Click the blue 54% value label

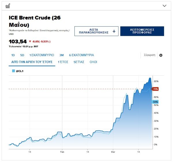point(155,102)
